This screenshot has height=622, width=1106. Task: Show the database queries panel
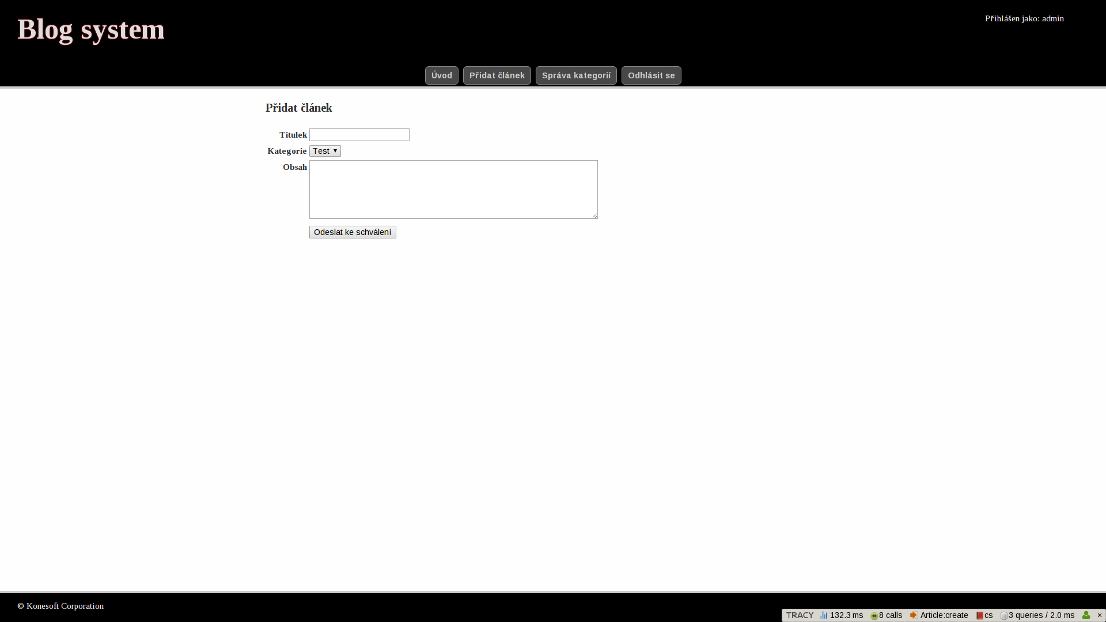click(x=1037, y=615)
